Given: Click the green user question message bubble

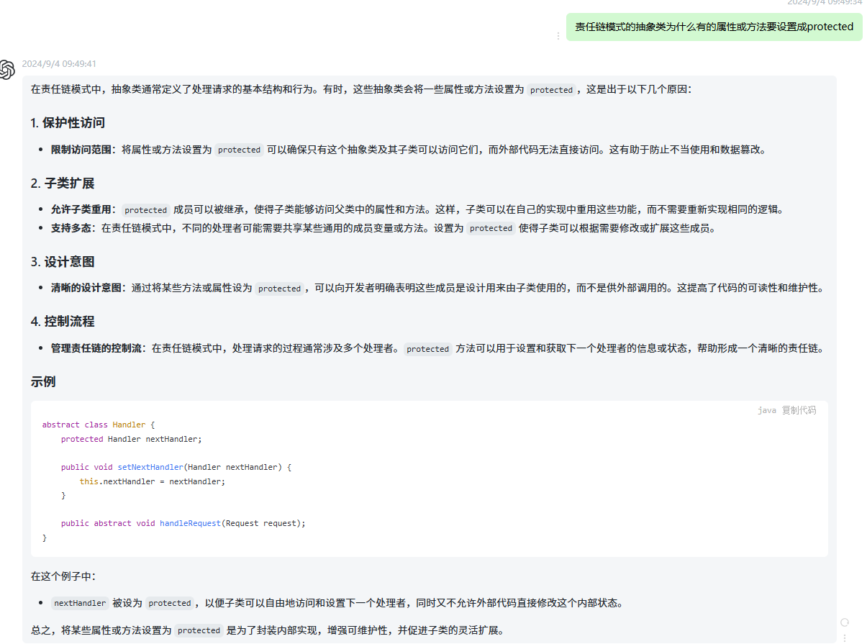Looking at the screenshot, I should [x=714, y=27].
